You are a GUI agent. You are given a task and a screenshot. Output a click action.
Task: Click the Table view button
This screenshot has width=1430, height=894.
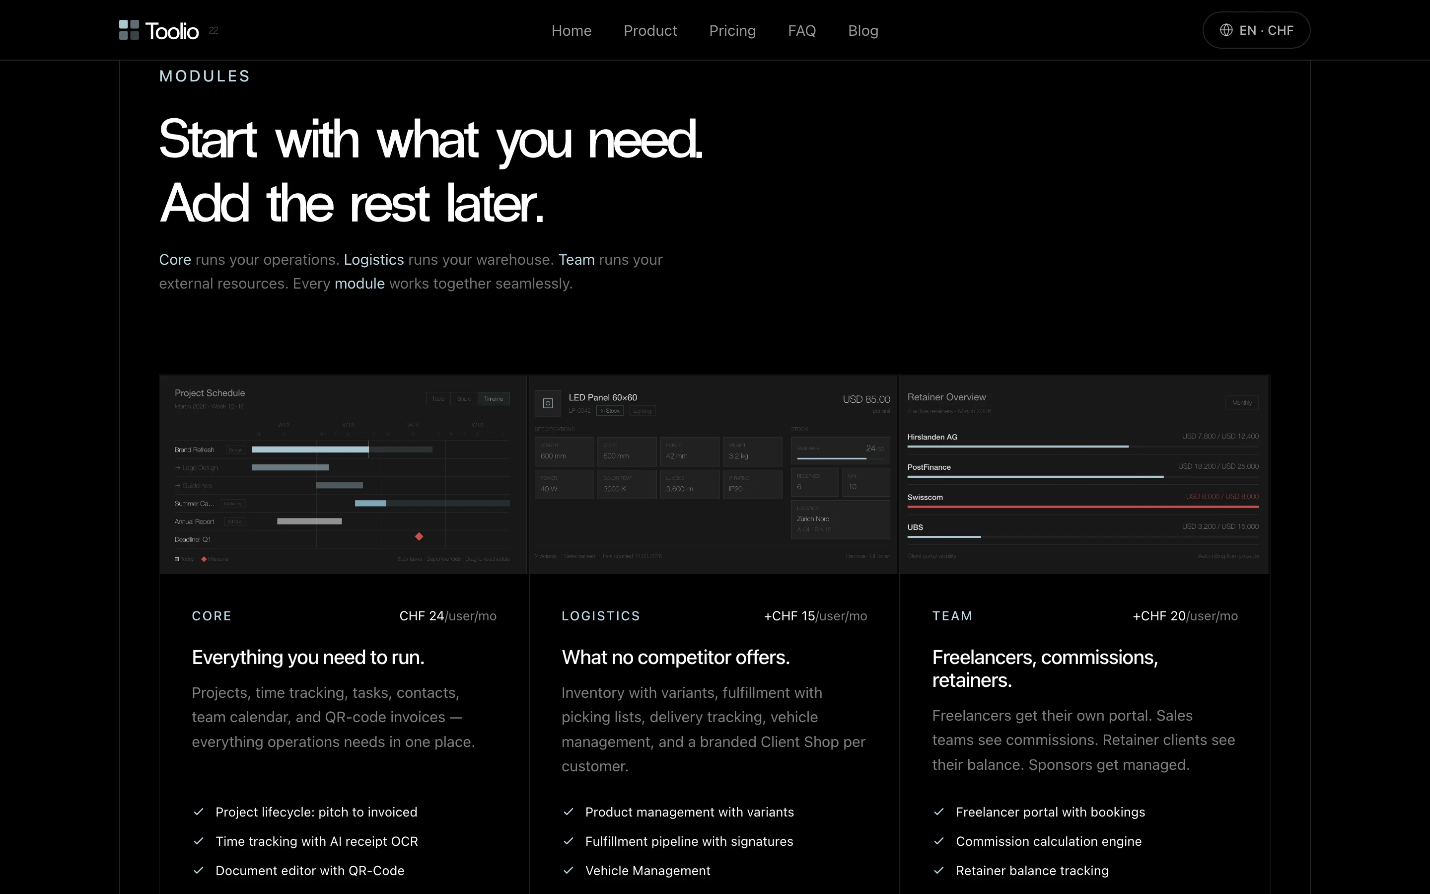[438, 398]
